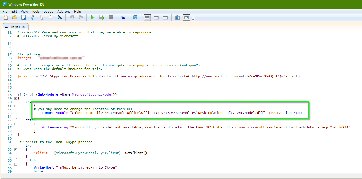362x179 pixels.
Task: Open the Edit menu
Action: coord(14,12)
